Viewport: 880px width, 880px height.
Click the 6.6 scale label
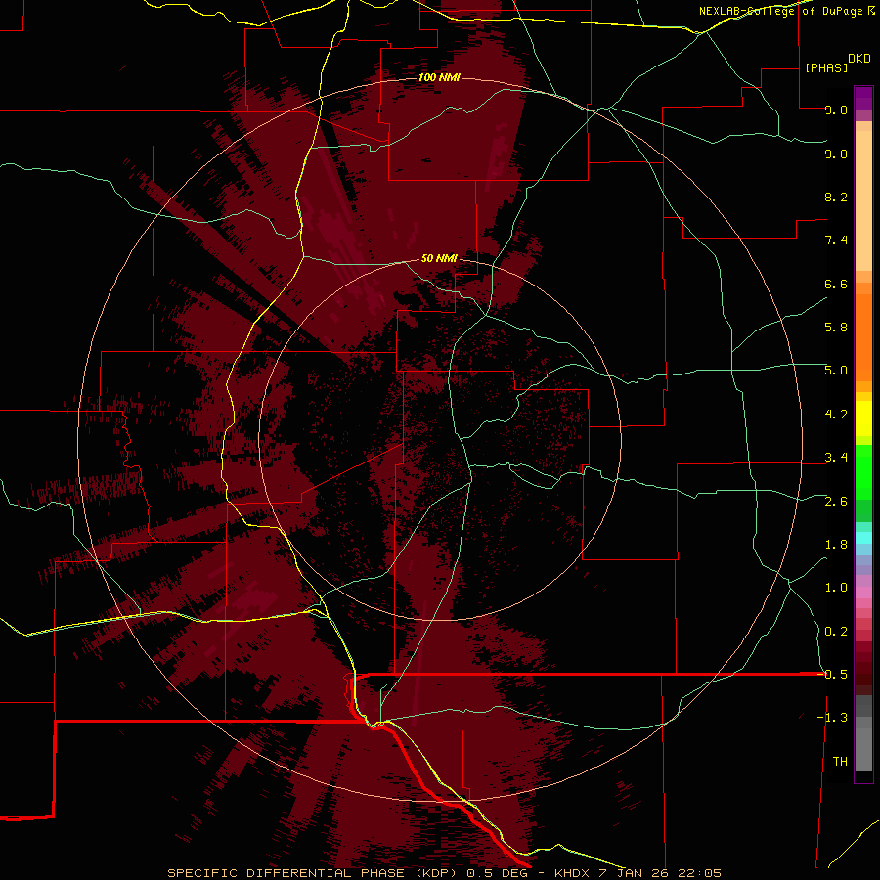[x=836, y=284]
